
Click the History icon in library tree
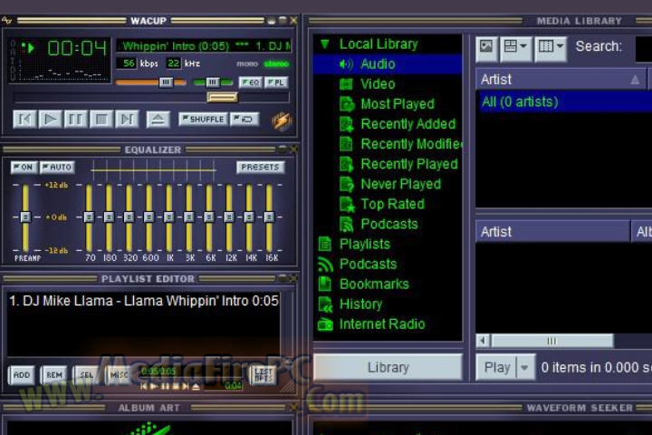325,304
